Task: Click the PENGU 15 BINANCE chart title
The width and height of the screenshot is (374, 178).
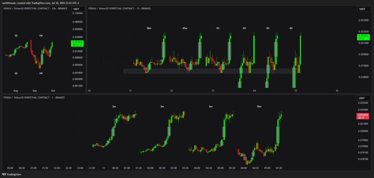Action: point(120,8)
